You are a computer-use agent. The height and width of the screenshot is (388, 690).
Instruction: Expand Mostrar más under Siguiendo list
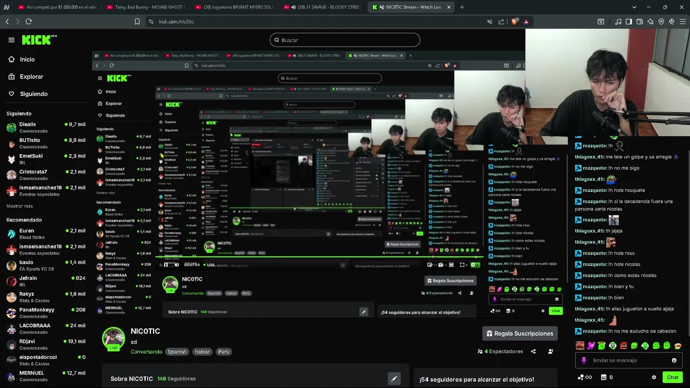coord(19,206)
